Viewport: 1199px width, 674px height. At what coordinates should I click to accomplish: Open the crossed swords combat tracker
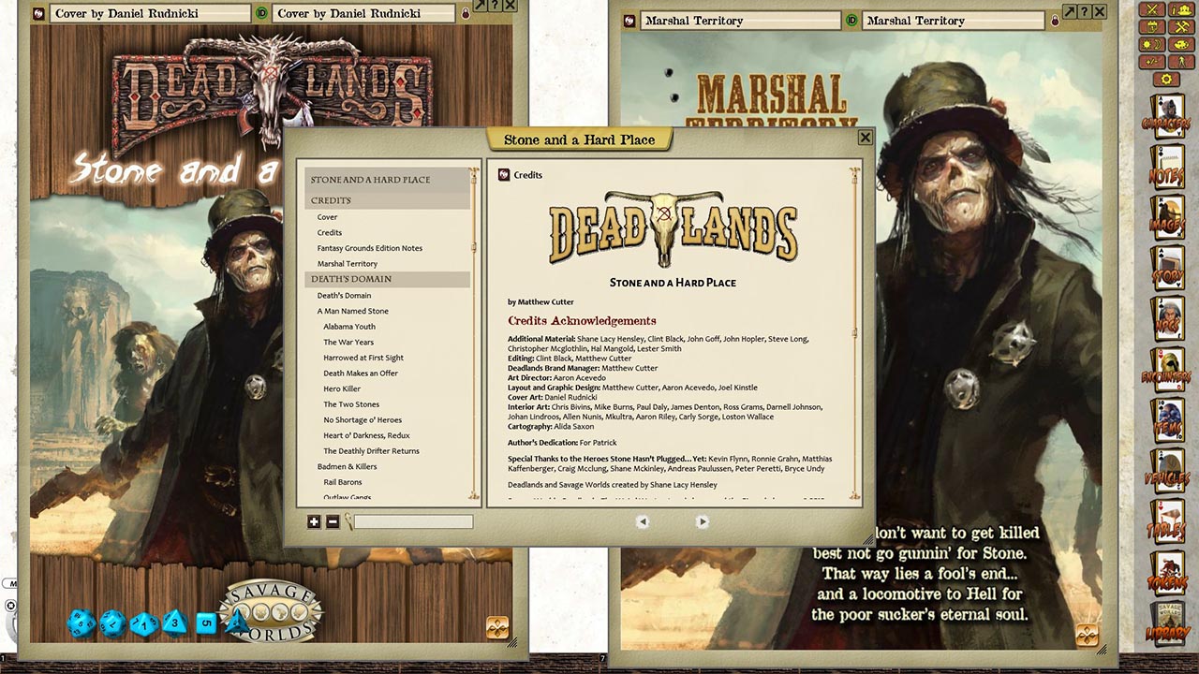pyautogui.click(x=1154, y=10)
